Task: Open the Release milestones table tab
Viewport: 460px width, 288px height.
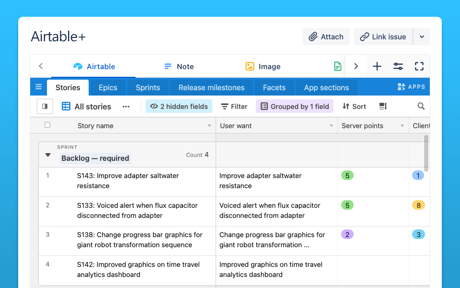Action: [x=211, y=87]
